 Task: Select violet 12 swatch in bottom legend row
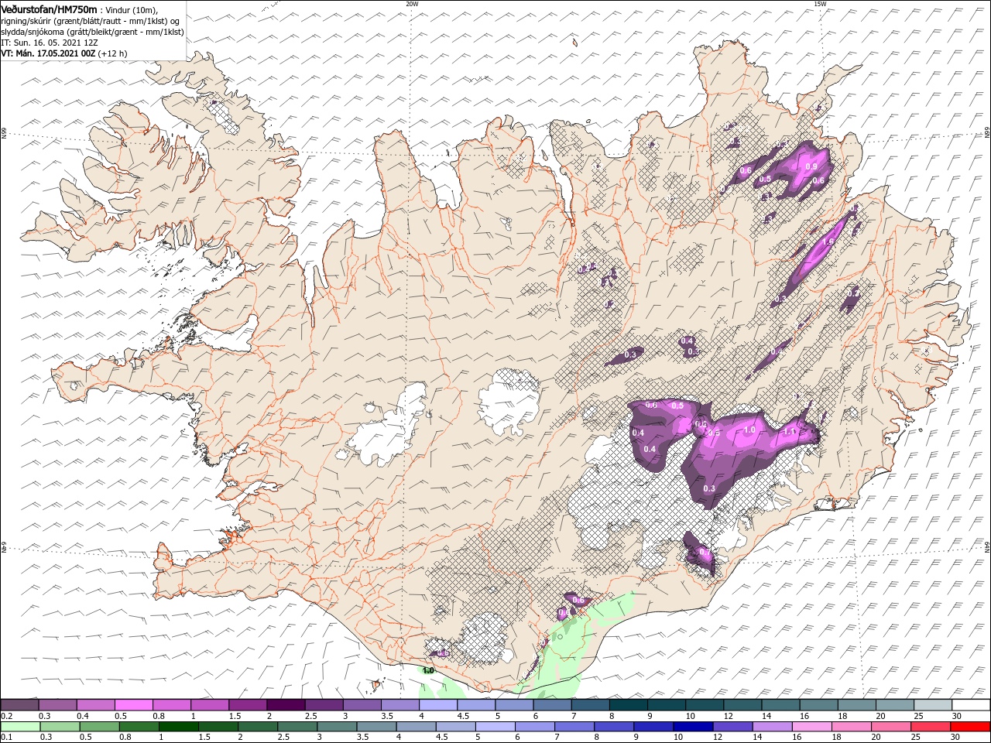pos(732,727)
